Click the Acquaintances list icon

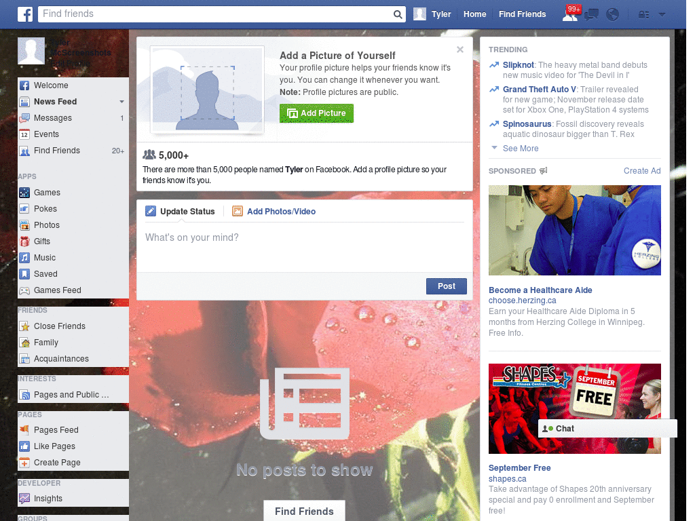click(24, 359)
